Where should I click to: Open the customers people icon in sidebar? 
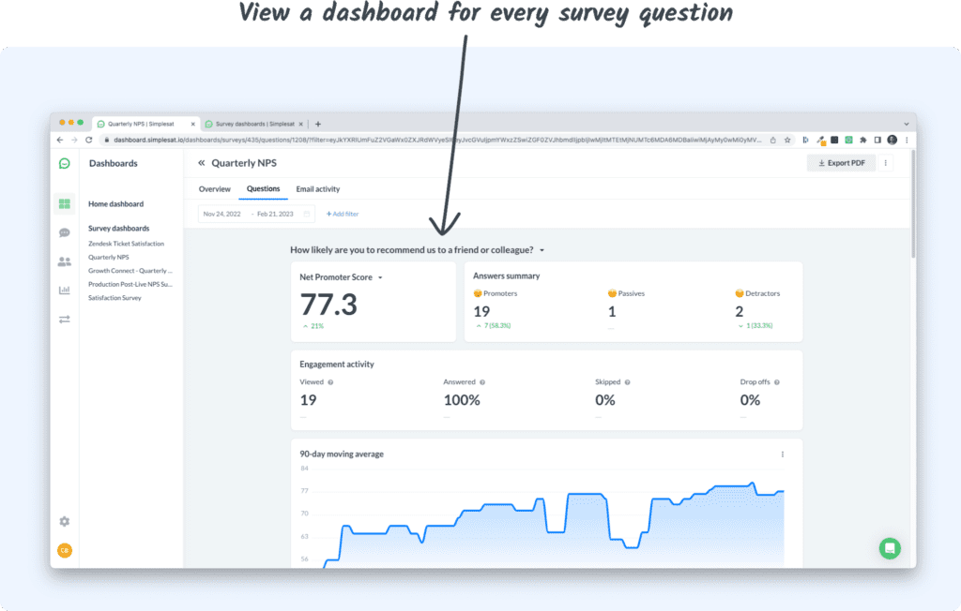click(65, 261)
